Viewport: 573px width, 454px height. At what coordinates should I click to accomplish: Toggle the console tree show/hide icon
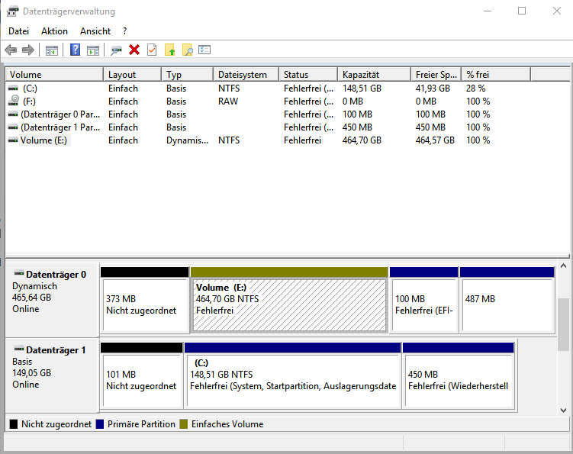coord(52,50)
